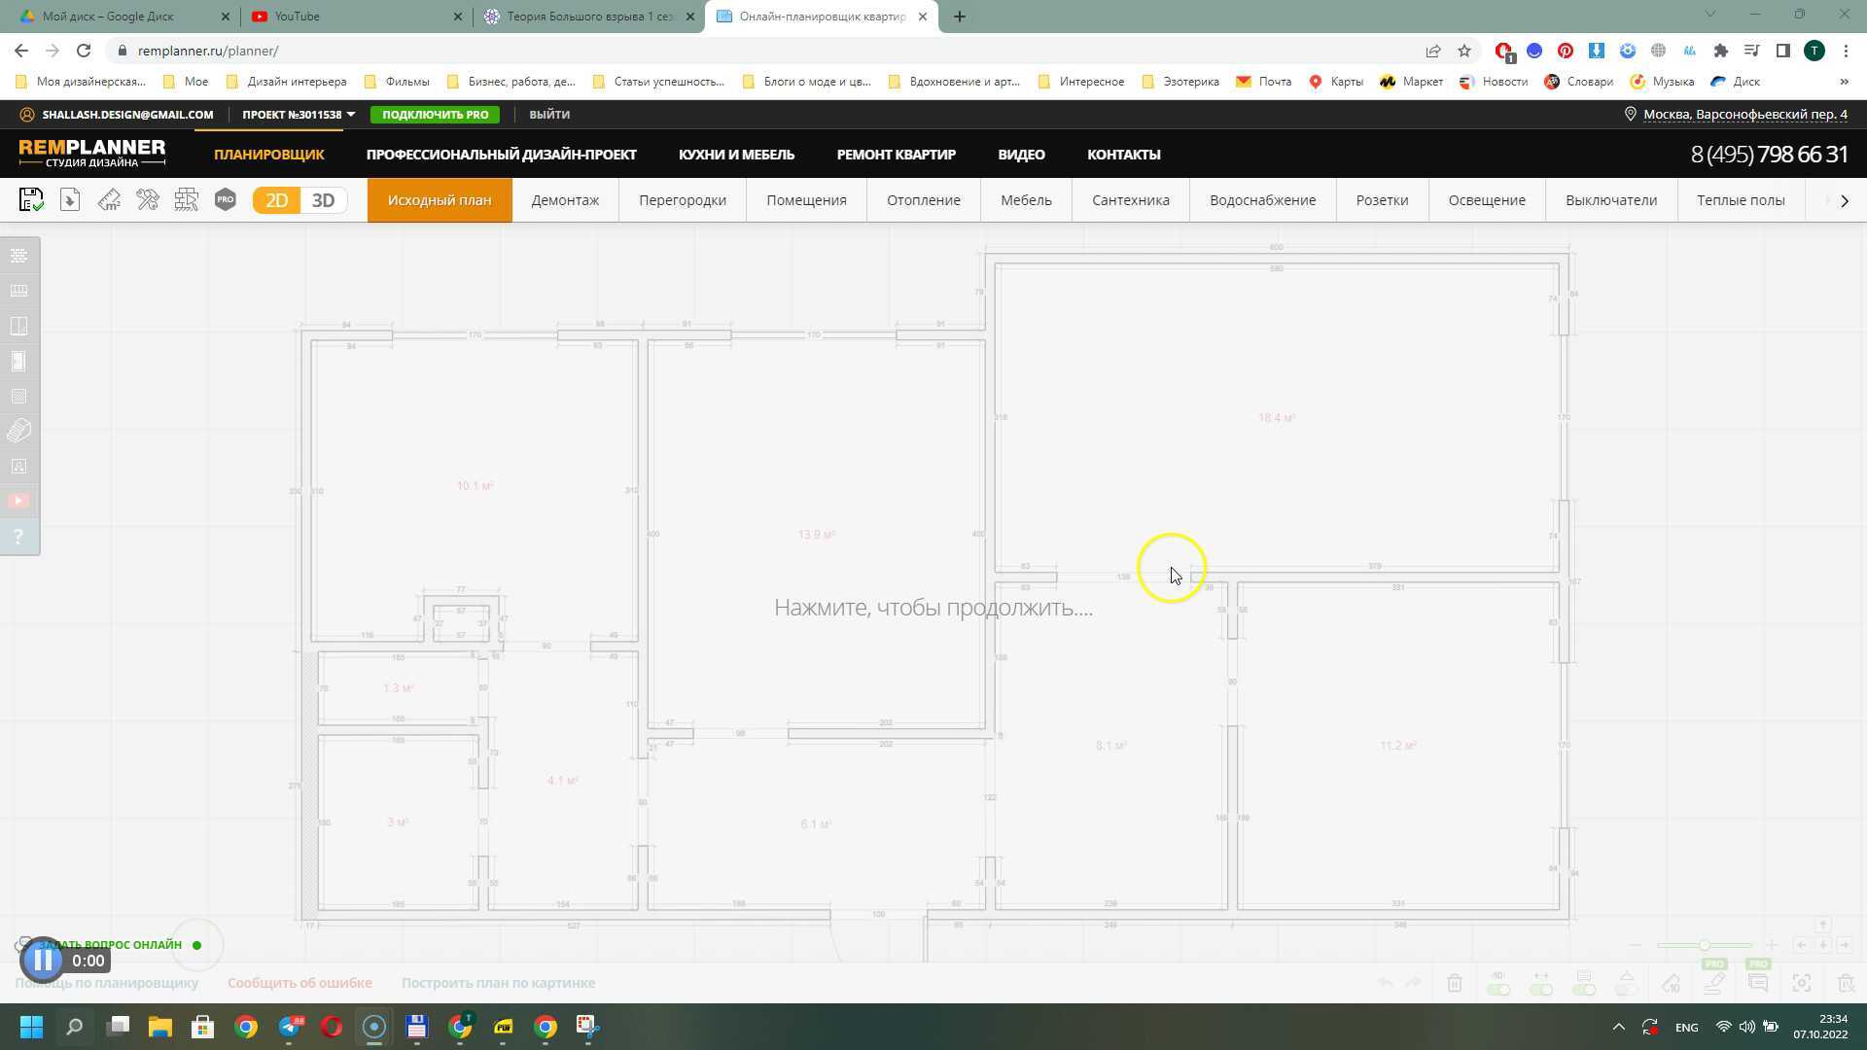This screenshot has height=1050, width=1867.
Task: Adjust the zoom slider at the bottom
Action: click(x=1704, y=944)
